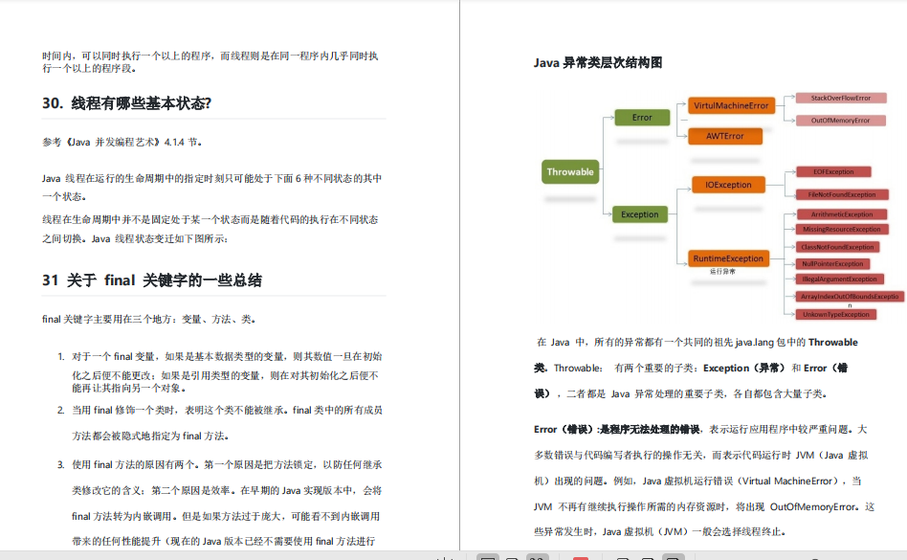Select the green Throwable node in the diagram

(x=570, y=171)
